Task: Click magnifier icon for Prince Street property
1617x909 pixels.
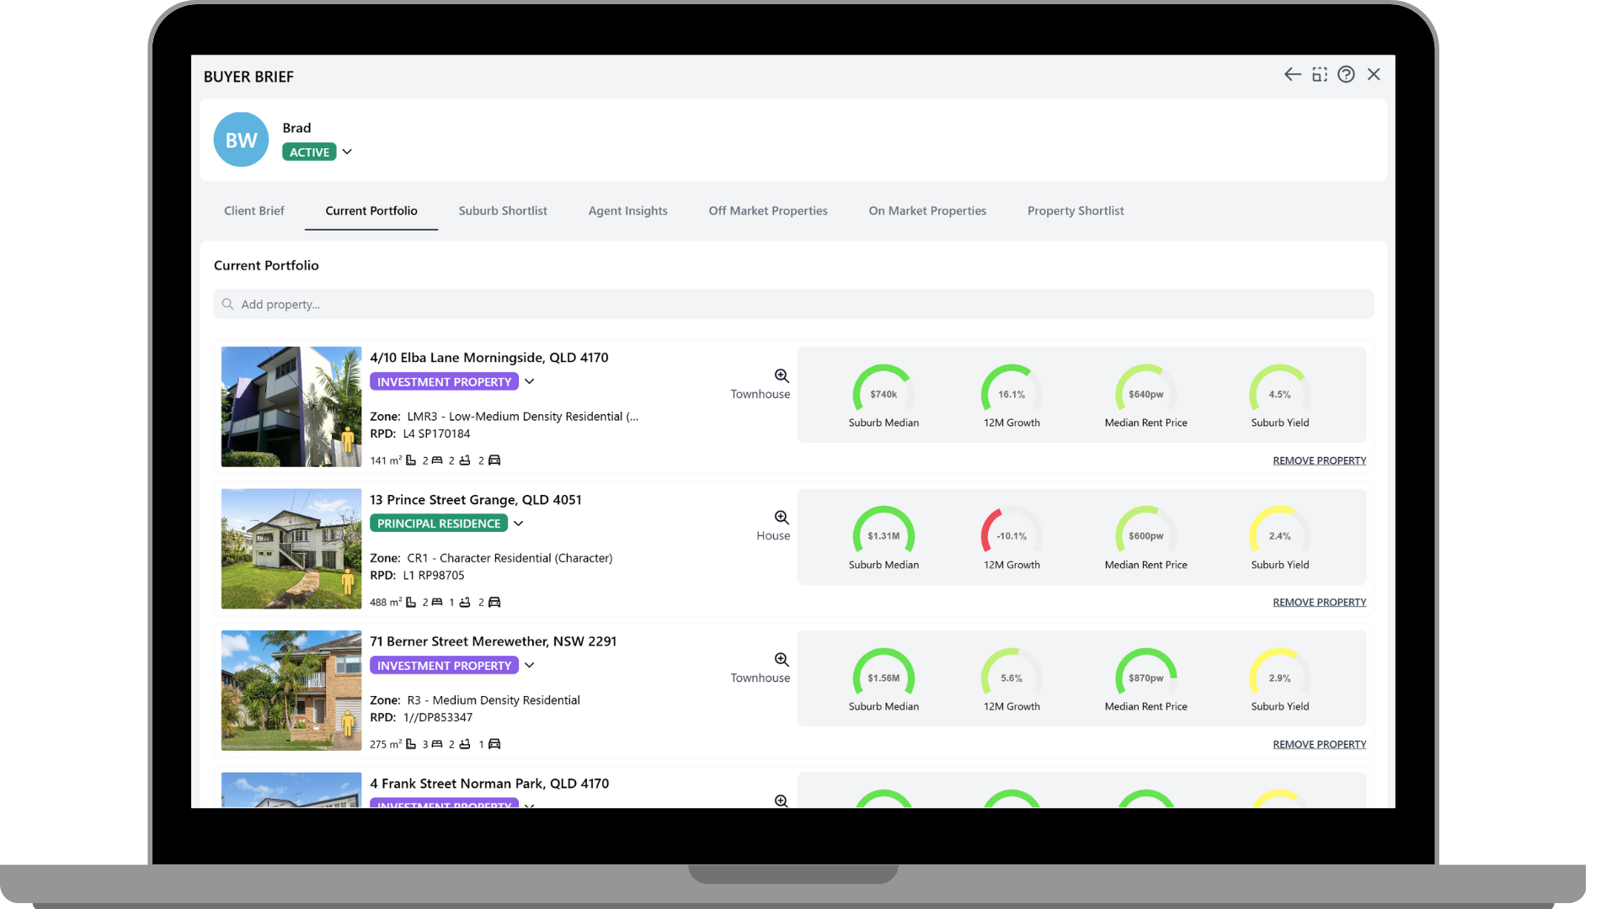Action: pos(782,518)
